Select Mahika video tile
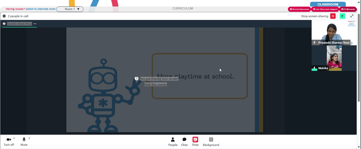Viewport: 361px width, 149px height. coord(334,58)
